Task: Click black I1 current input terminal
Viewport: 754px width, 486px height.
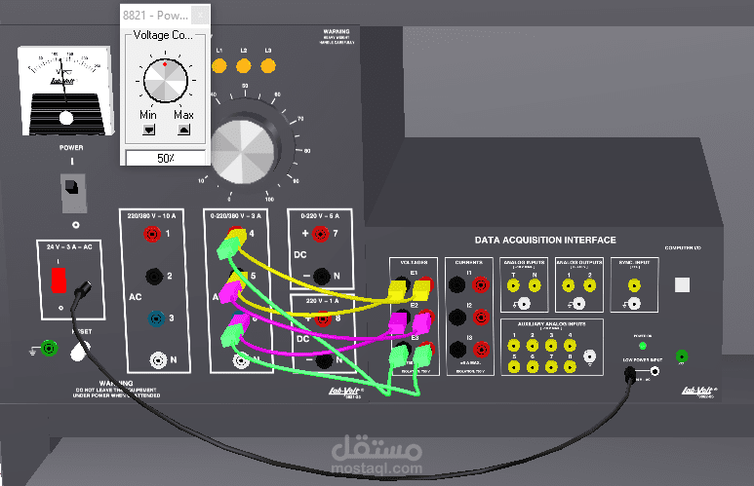Action: coord(456,284)
